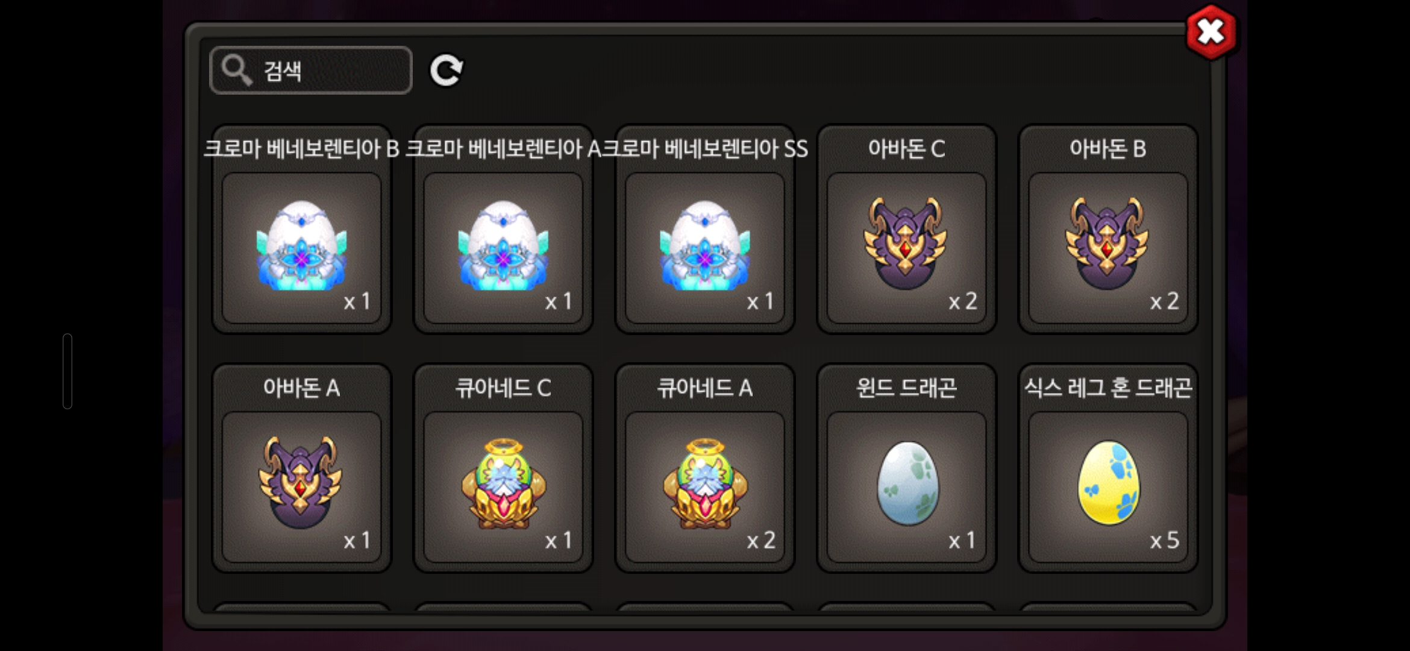Select the 크로마 베네보렌티아 A egg

point(503,248)
